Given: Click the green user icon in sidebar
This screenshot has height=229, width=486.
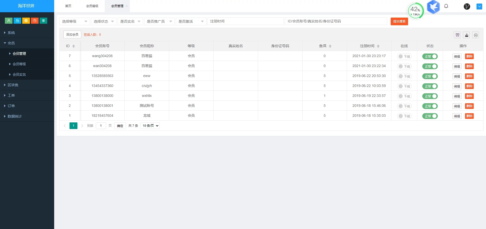Looking at the screenshot, I should tap(9, 21).
